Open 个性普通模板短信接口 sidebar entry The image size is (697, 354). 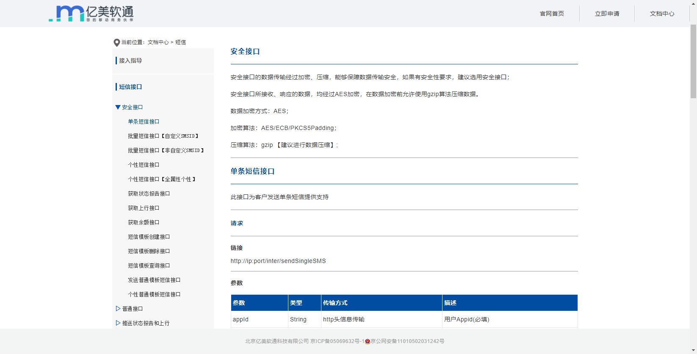click(x=154, y=294)
